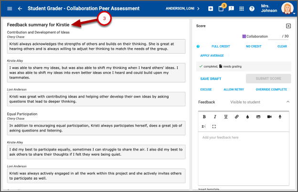Click Save Draft
The width and height of the screenshot is (298, 192).
click(x=211, y=79)
